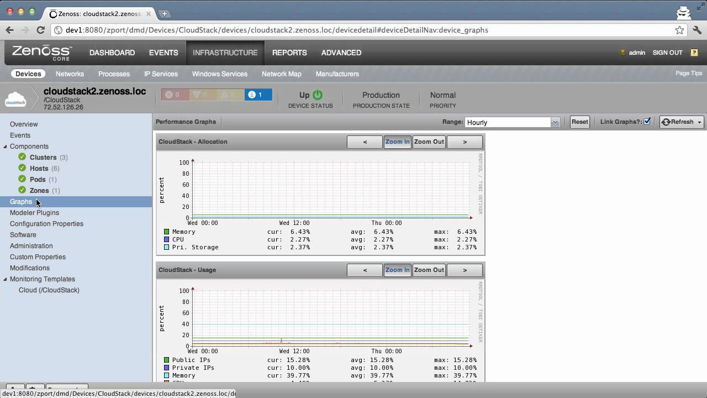Pan Usage graph forward

[x=465, y=270]
